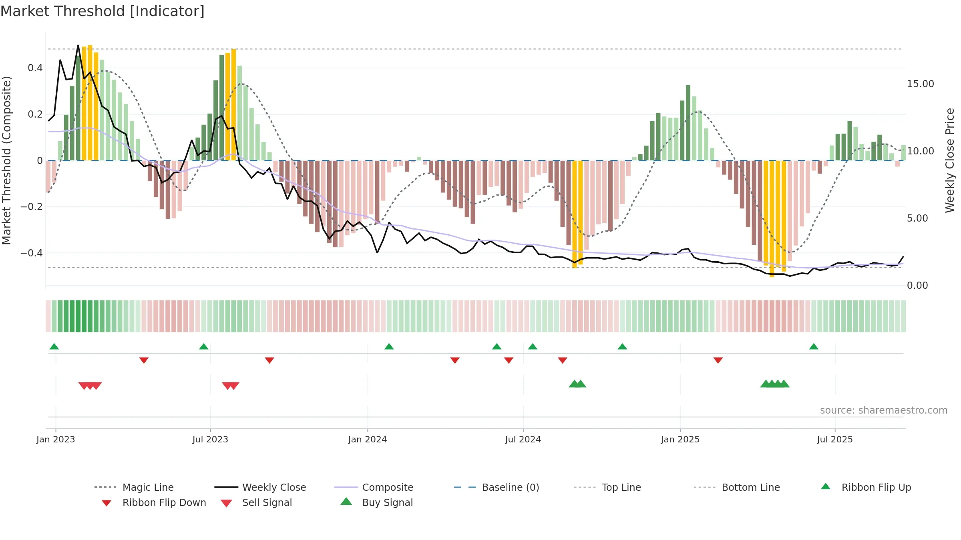
Task: Open the source: sharemaestro.com credit
Action: (x=884, y=410)
